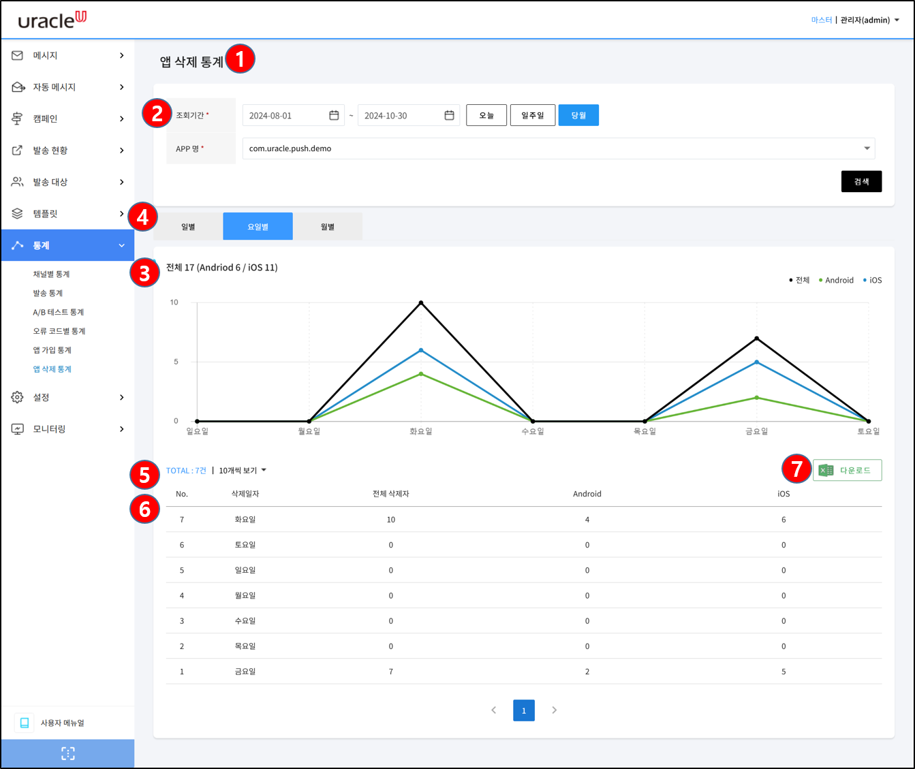Image resolution: width=915 pixels, height=769 pixels.
Task: Click the 사용자 메뉴얼 book icon
Action: point(25,723)
